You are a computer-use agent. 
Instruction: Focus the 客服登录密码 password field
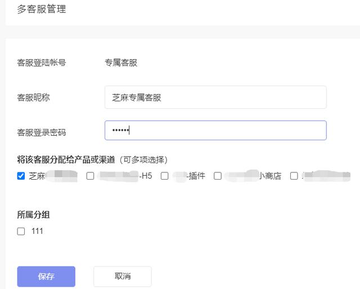coord(215,130)
